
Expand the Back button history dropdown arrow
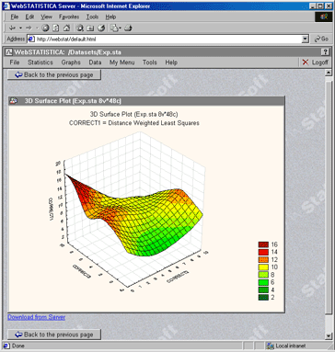(x=20, y=28)
